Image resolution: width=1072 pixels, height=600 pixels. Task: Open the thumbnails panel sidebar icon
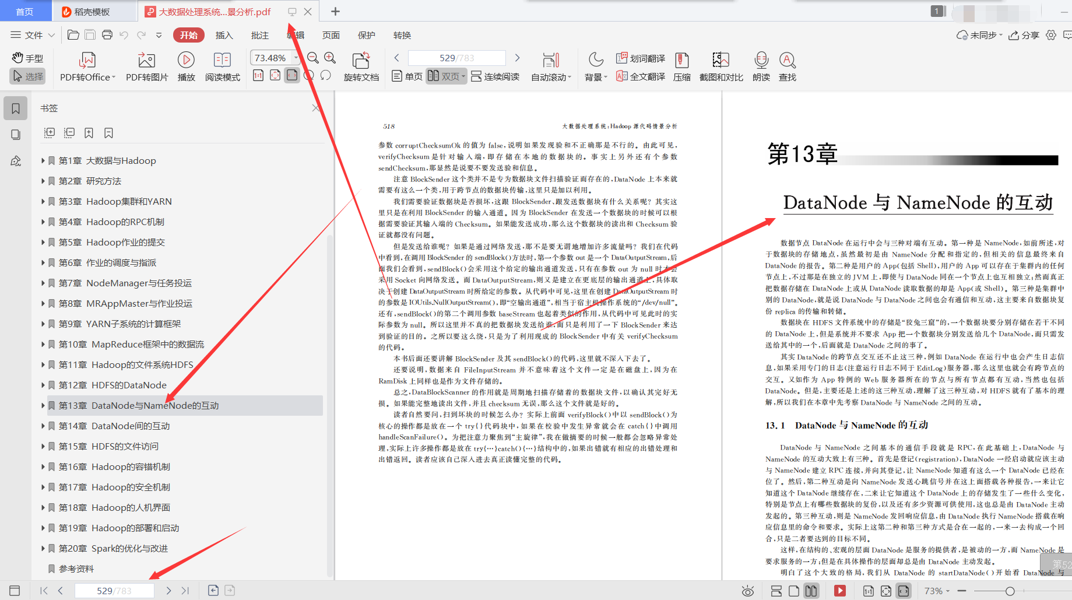(16, 135)
